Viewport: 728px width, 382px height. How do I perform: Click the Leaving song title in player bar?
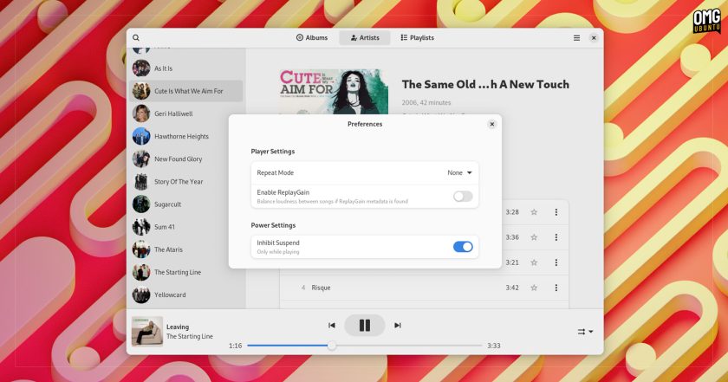coord(178,327)
